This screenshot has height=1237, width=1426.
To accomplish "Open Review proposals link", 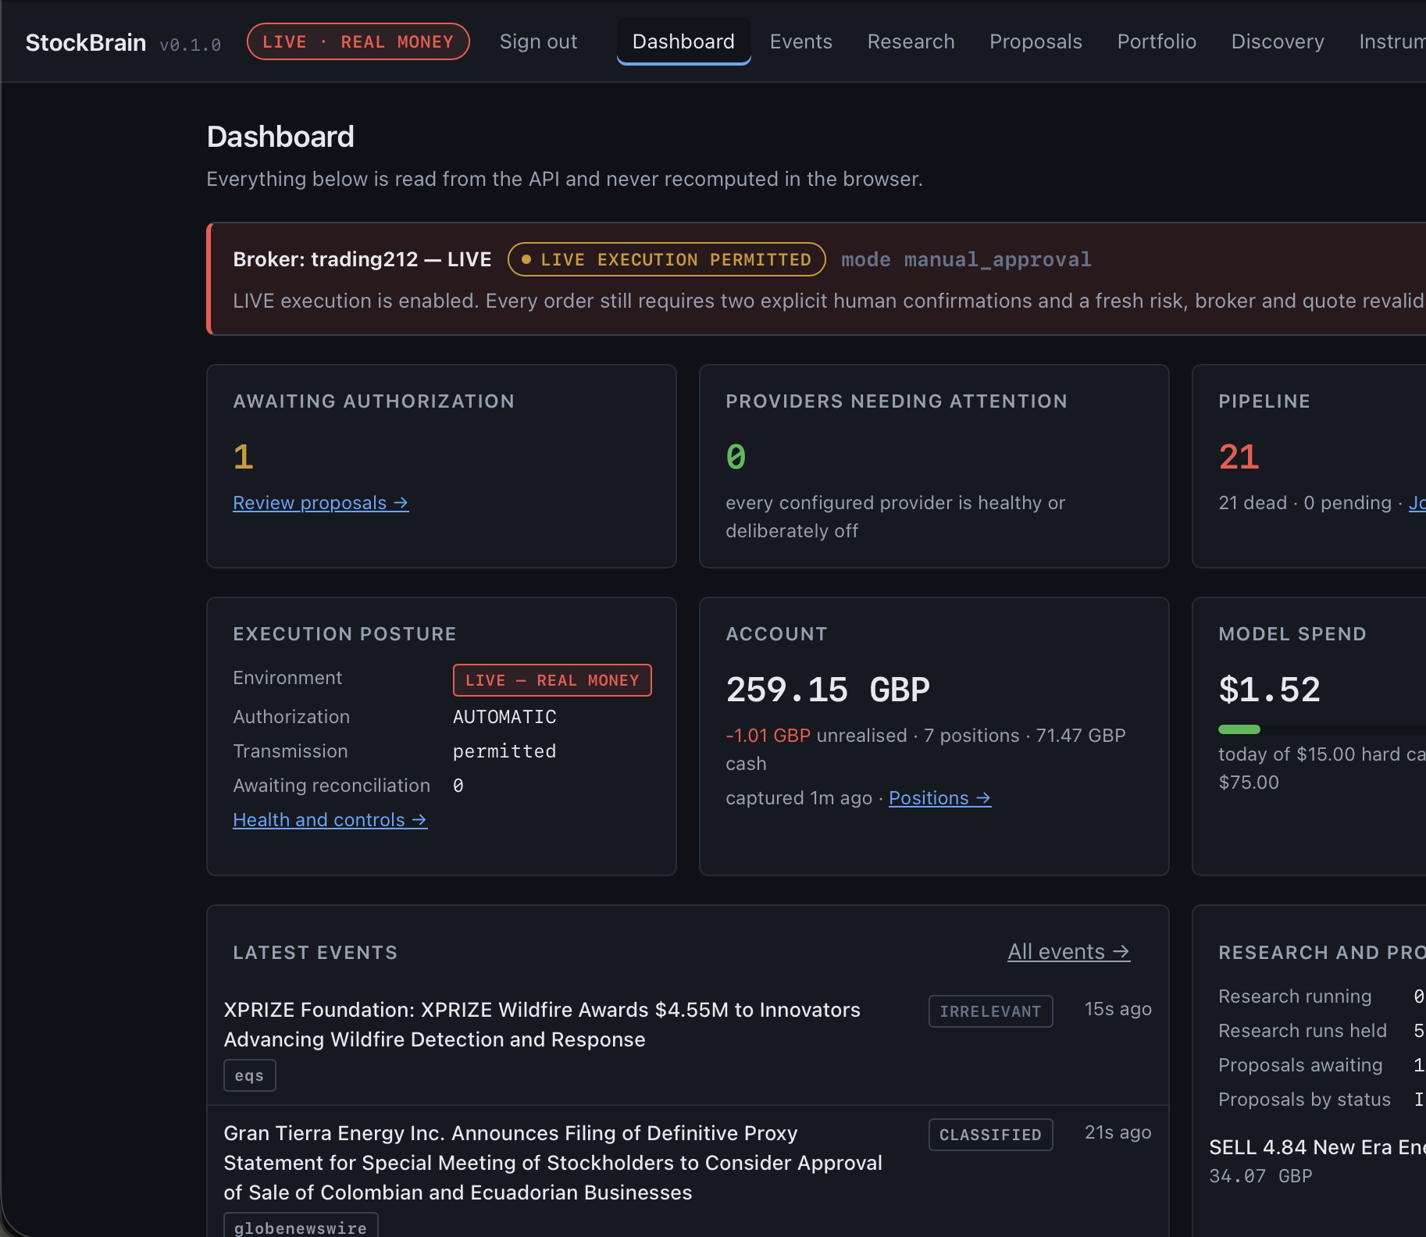I will coord(320,503).
